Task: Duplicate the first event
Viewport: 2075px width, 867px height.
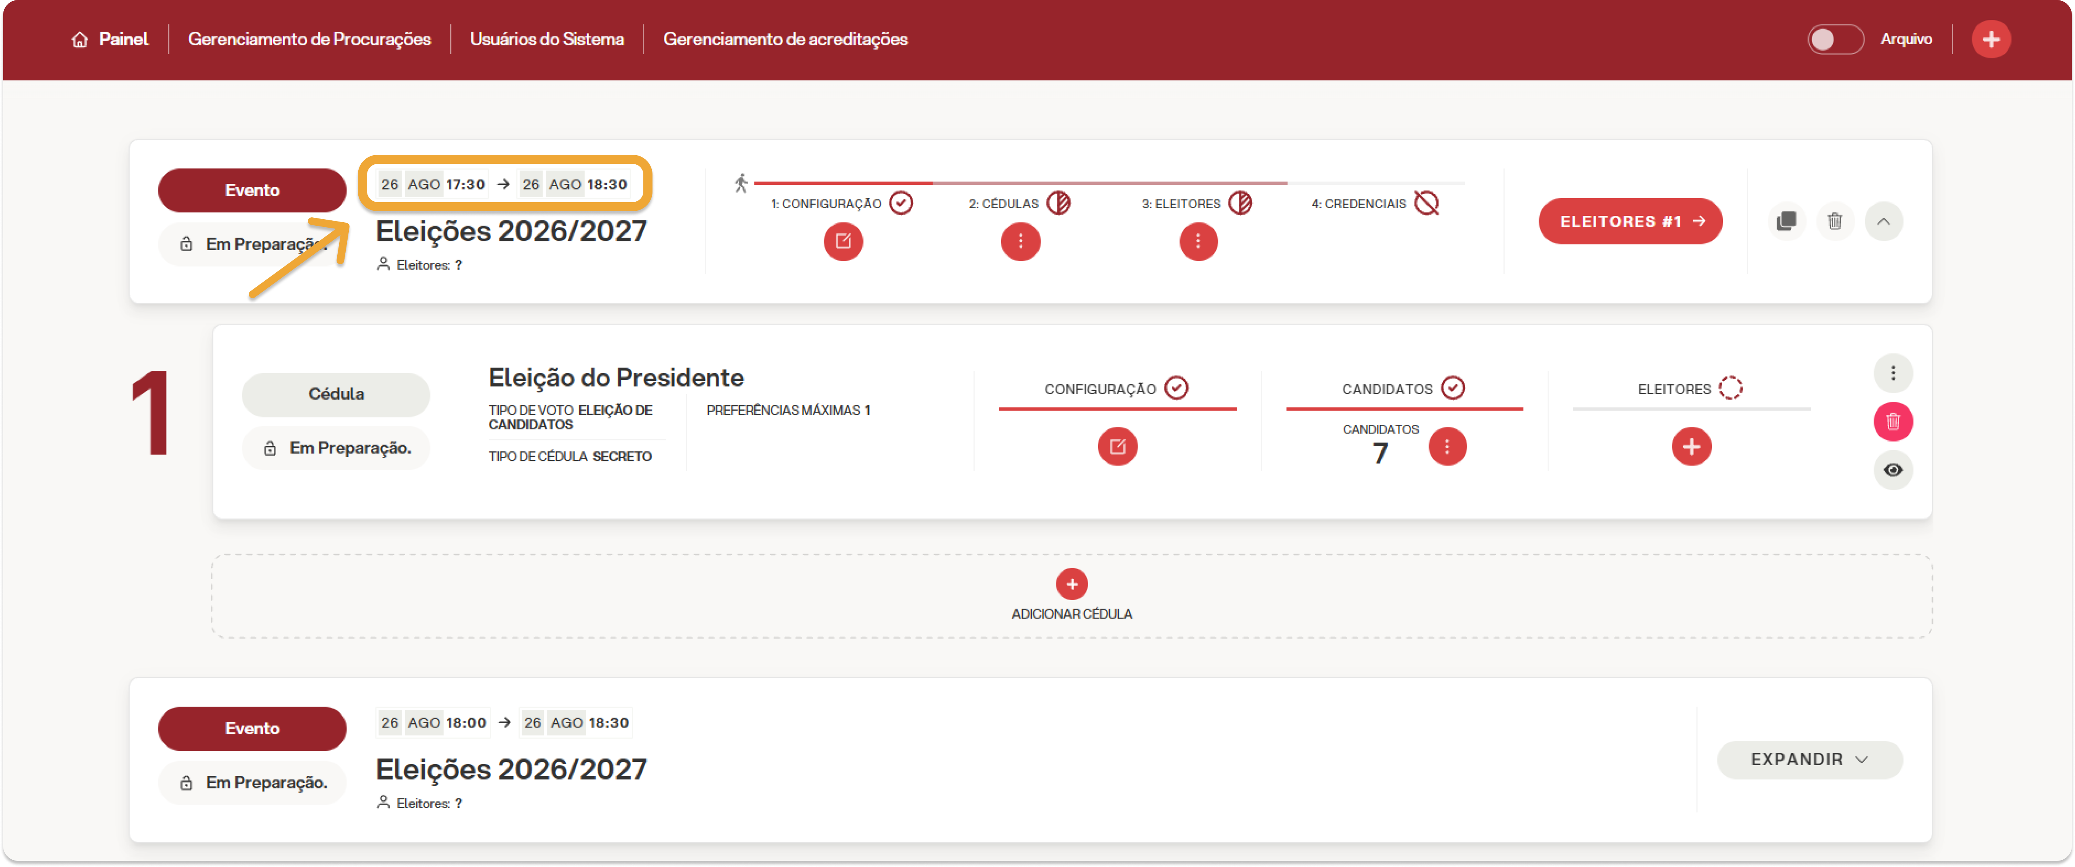Action: (1786, 221)
